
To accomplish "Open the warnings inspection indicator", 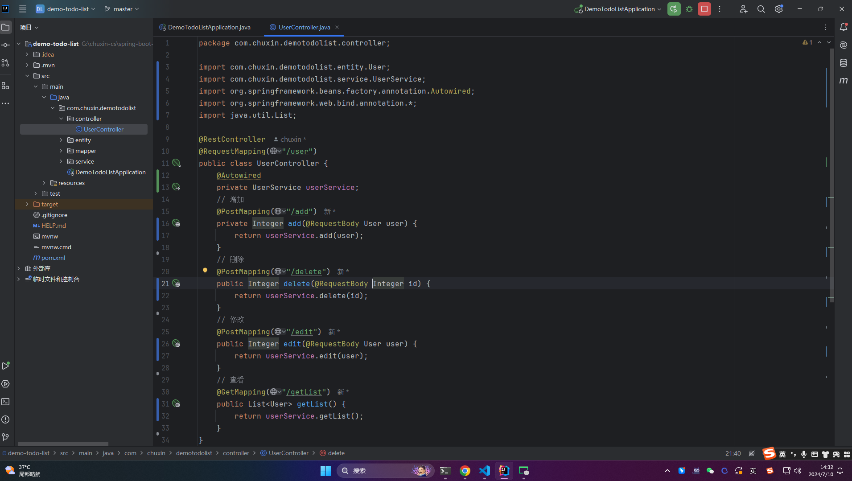I will (807, 42).
